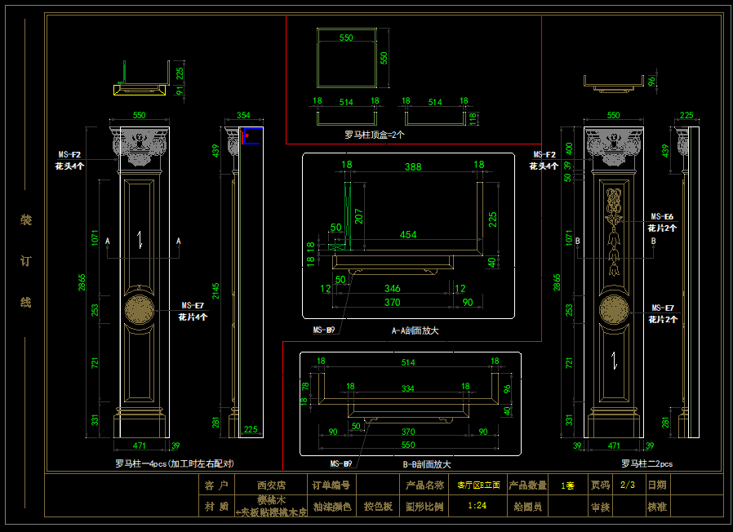
Task: Click the round carved medallion on left column
Action: coord(139,311)
